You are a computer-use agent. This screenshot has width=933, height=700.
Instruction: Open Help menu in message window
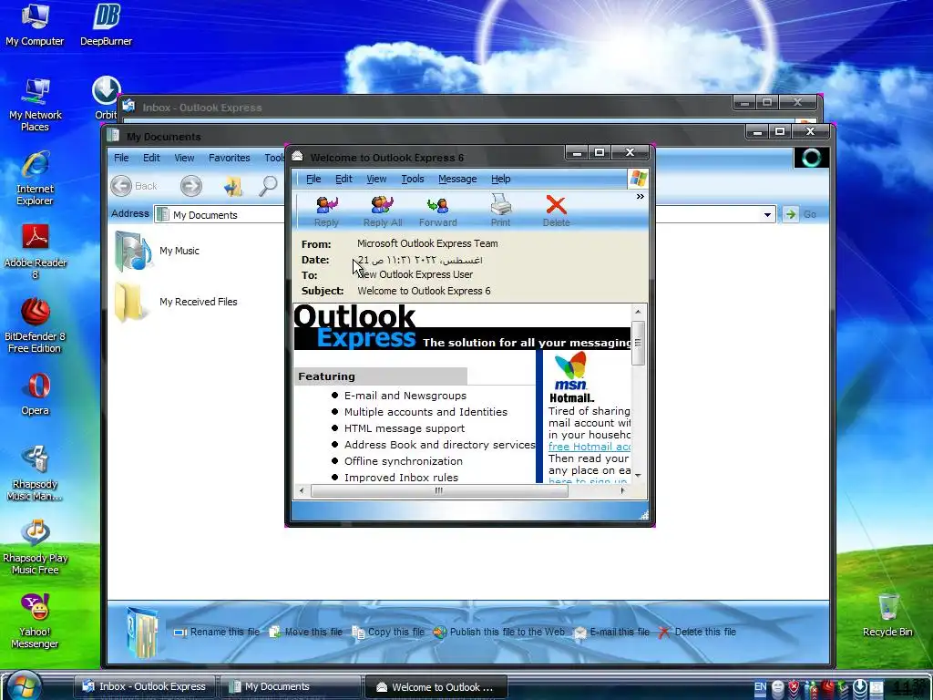coord(500,179)
